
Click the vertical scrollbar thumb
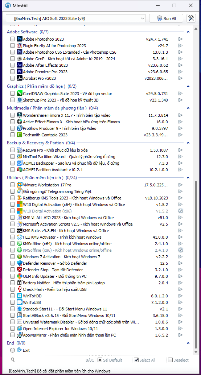click(x=196, y=264)
